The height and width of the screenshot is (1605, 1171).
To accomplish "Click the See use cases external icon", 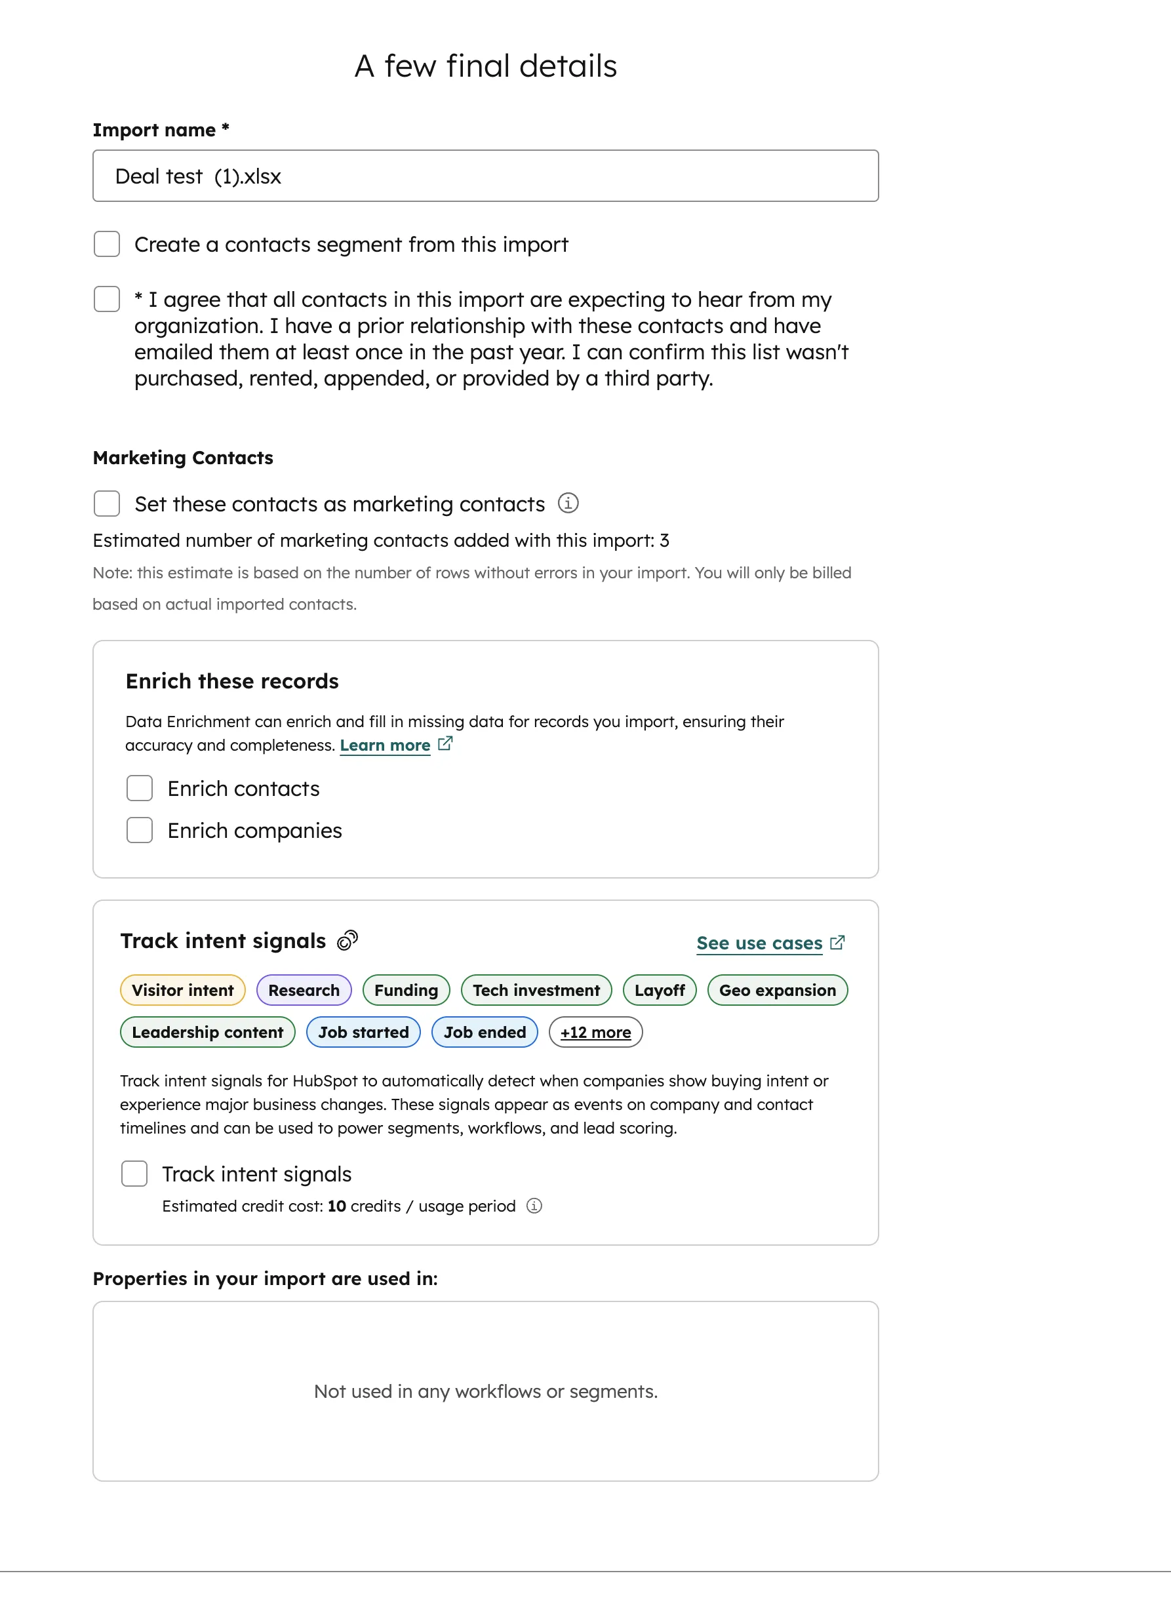I will coord(837,942).
